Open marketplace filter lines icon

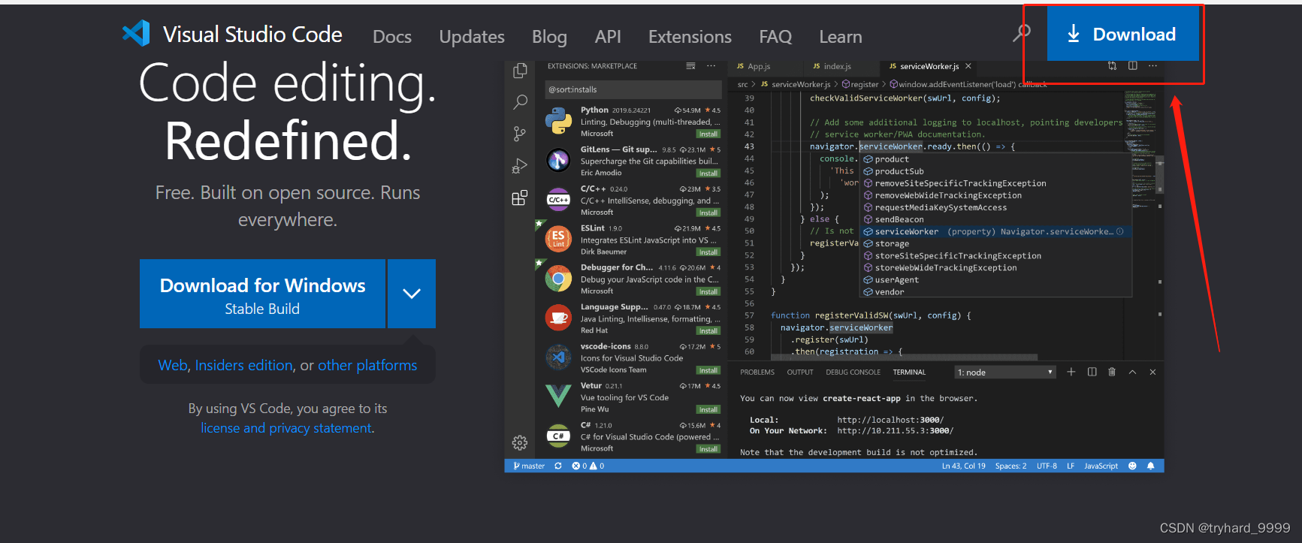(690, 66)
